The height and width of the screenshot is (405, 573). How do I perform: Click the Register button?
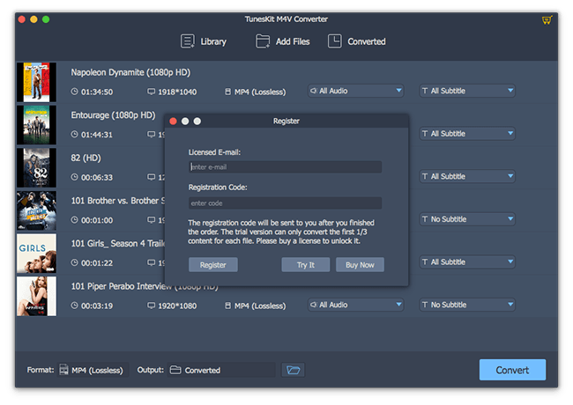coord(213,265)
